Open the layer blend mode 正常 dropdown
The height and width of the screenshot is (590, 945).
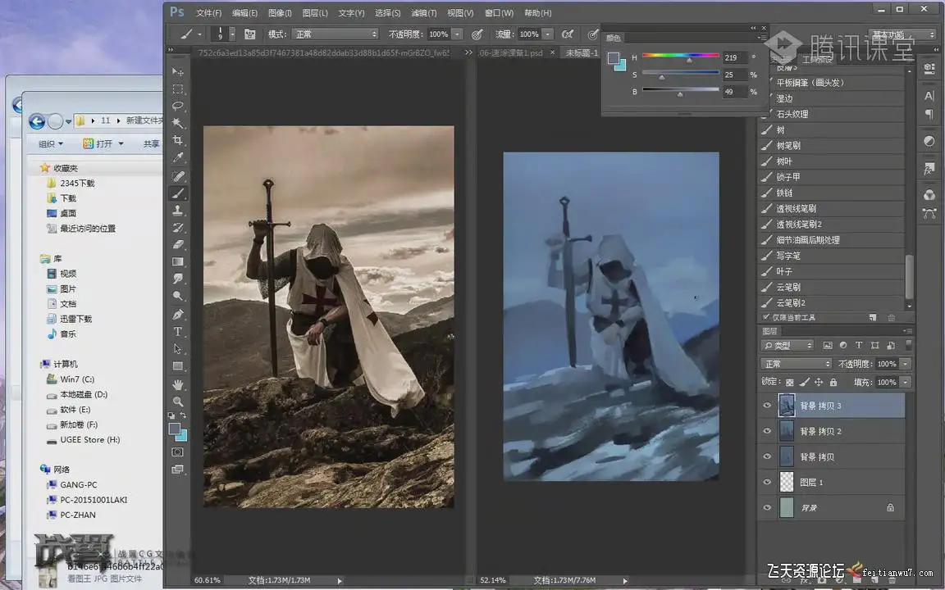click(797, 364)
